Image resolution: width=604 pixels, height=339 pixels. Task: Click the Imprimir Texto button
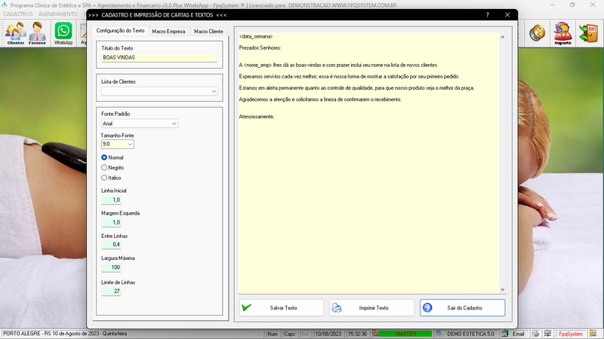pyautogui.click(x=371, y=308)
